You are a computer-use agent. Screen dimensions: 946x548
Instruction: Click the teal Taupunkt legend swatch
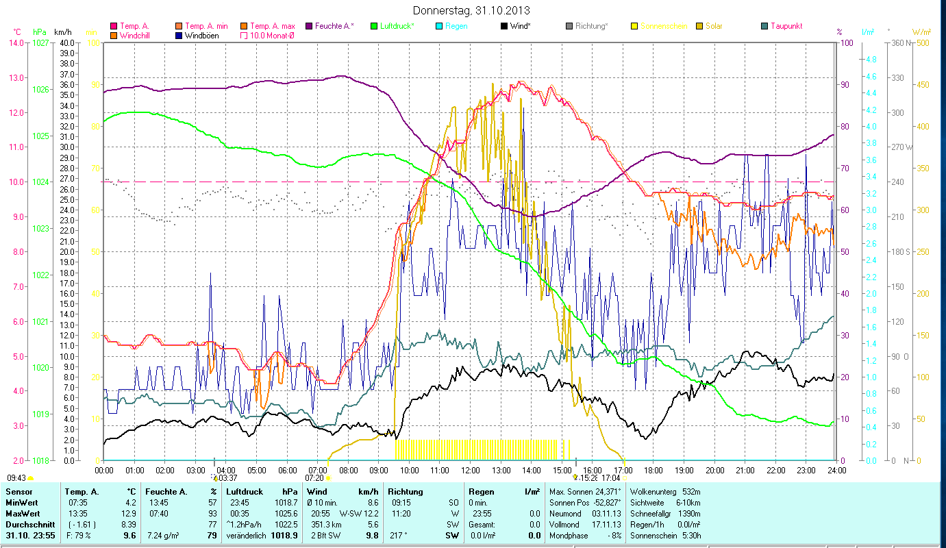point(764,27)
